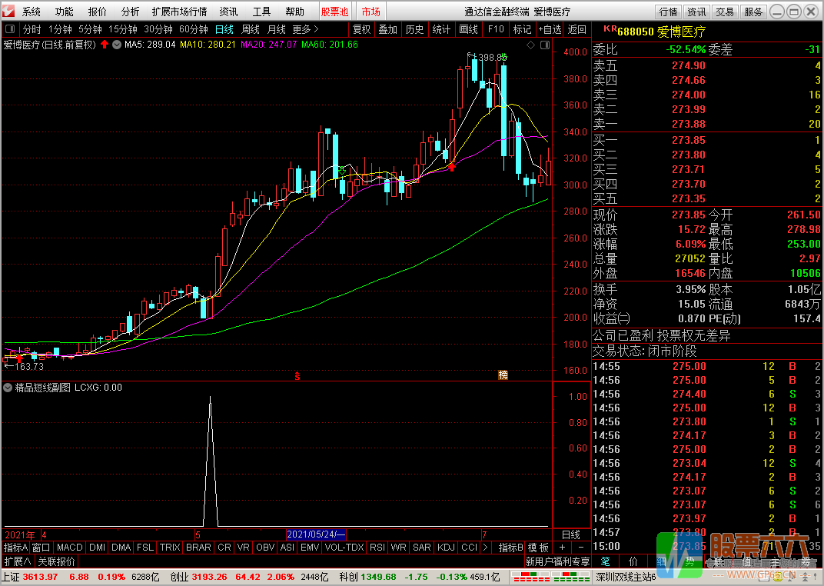Click the highlighted date 2021/05/24 on timeline
The height and width of the screenshot is (586, 824).
click(317, 534)
